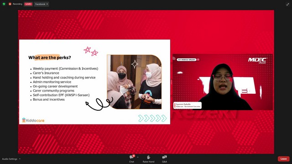
Task: Open the Facebook live stream dropdown
Action: (x=42, y=4)
